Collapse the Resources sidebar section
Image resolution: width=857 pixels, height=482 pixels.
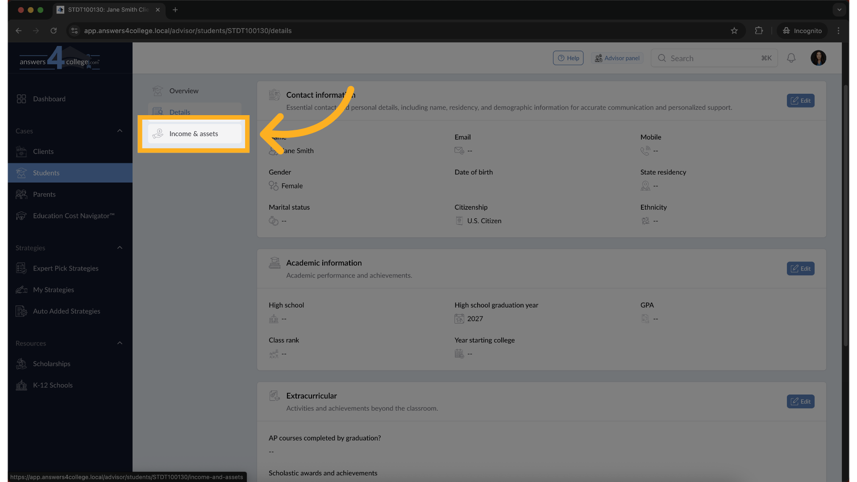click(120, 343)
